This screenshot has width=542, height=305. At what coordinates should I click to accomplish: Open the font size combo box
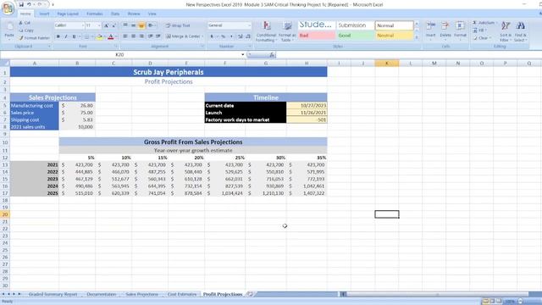[x=92, y=25]
